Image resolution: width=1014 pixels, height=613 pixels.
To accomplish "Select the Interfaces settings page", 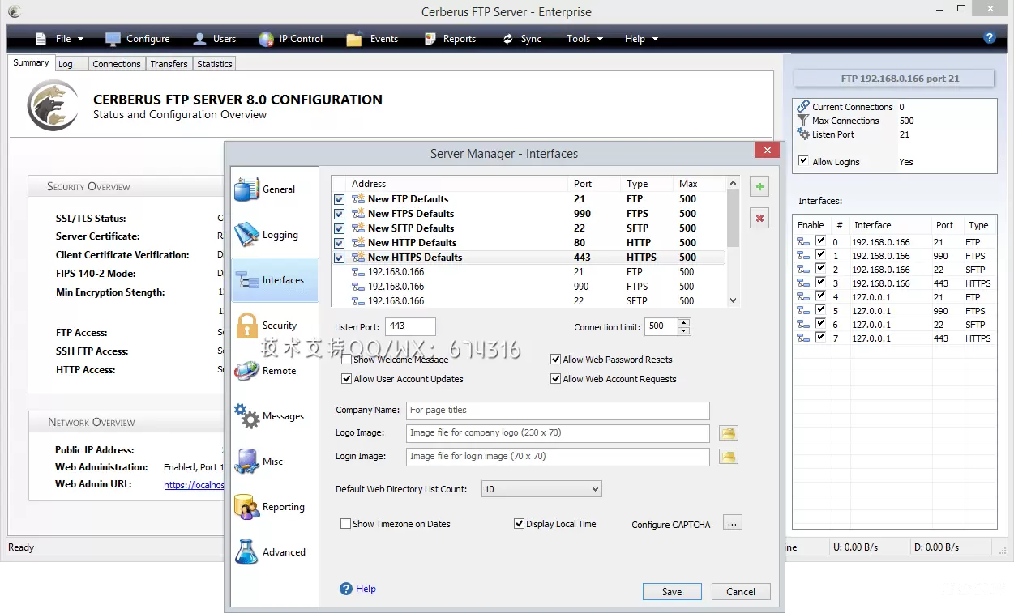I will pos(275,280).
